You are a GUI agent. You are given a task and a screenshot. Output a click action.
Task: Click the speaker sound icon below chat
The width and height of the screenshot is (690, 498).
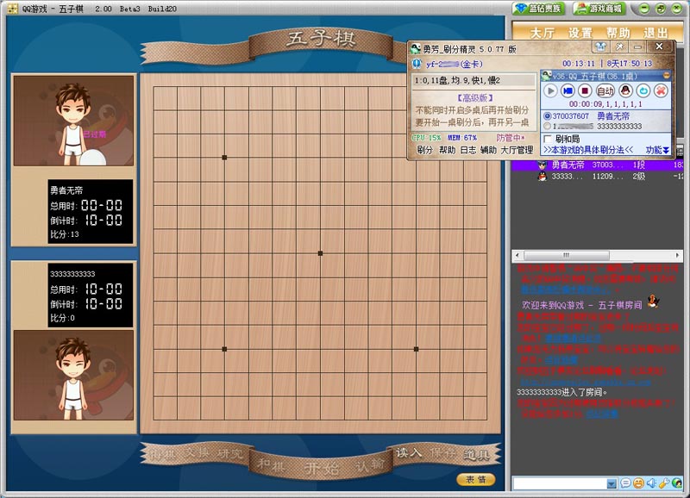click(x=651, y=483)
